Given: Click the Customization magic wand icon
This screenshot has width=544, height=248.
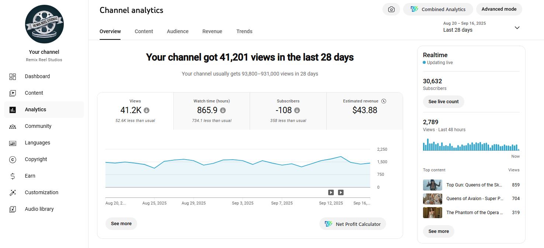Looking at the screenshot, I should [x=13, y=193].
